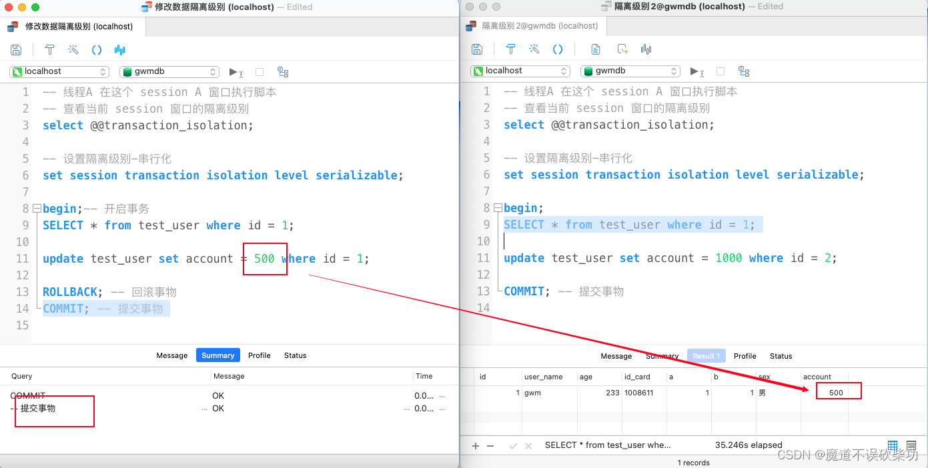Click line 6 set session statement left editor
The height and width of the screenshot is (468, 928).
(223, 175)
